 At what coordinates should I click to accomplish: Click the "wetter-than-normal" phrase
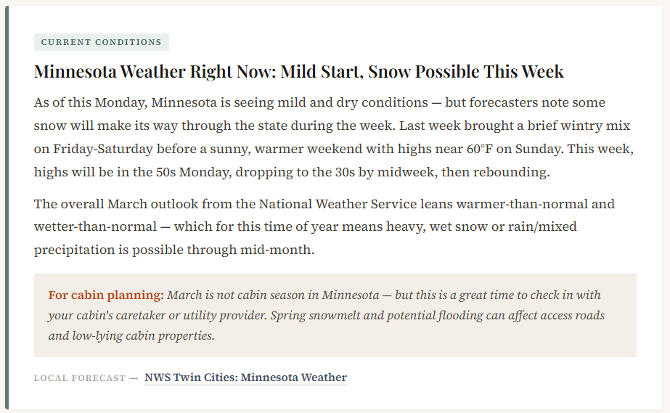[95, 226]
